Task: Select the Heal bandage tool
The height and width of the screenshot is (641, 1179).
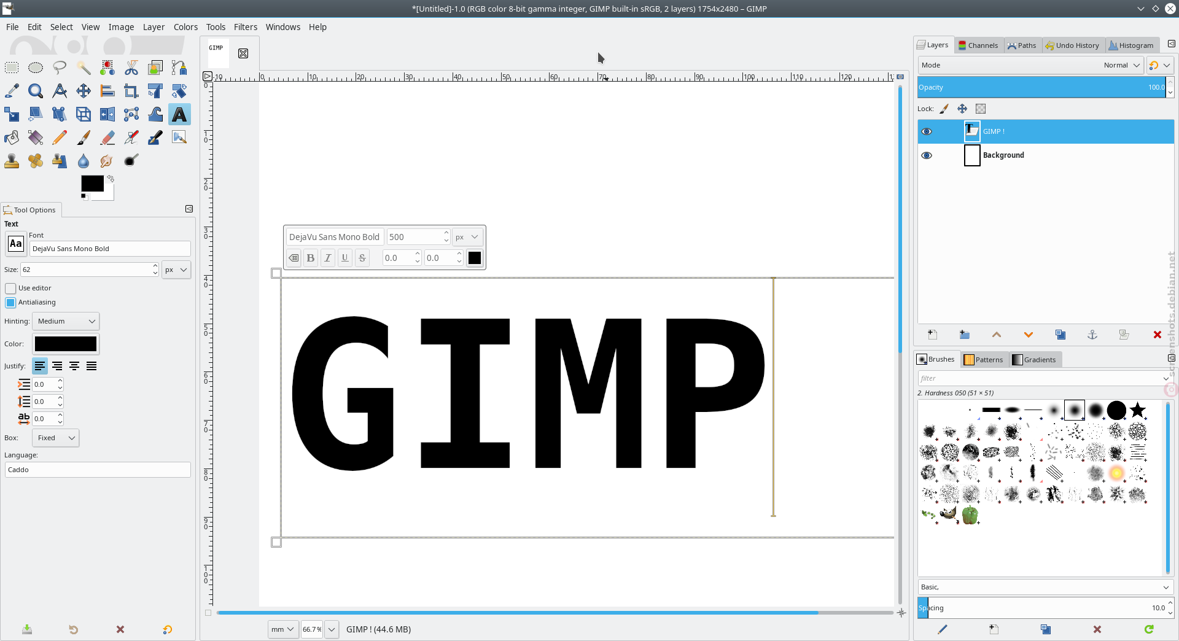Action: [x=36, y=161]
